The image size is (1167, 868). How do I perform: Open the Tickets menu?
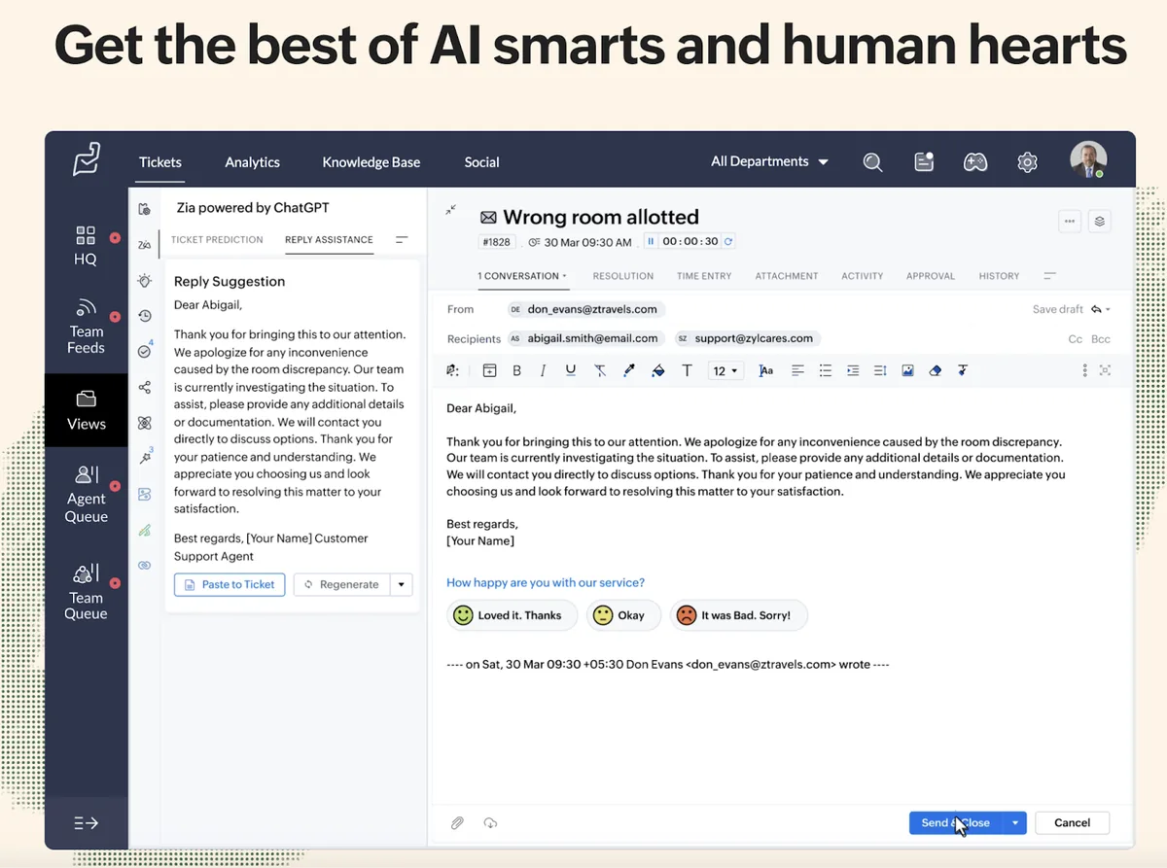[160, 162]
